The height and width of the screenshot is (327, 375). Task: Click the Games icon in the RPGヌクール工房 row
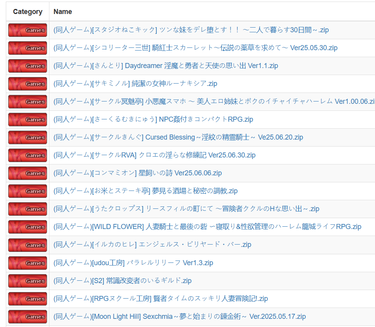pyautogui.click(x=28, y=299)
